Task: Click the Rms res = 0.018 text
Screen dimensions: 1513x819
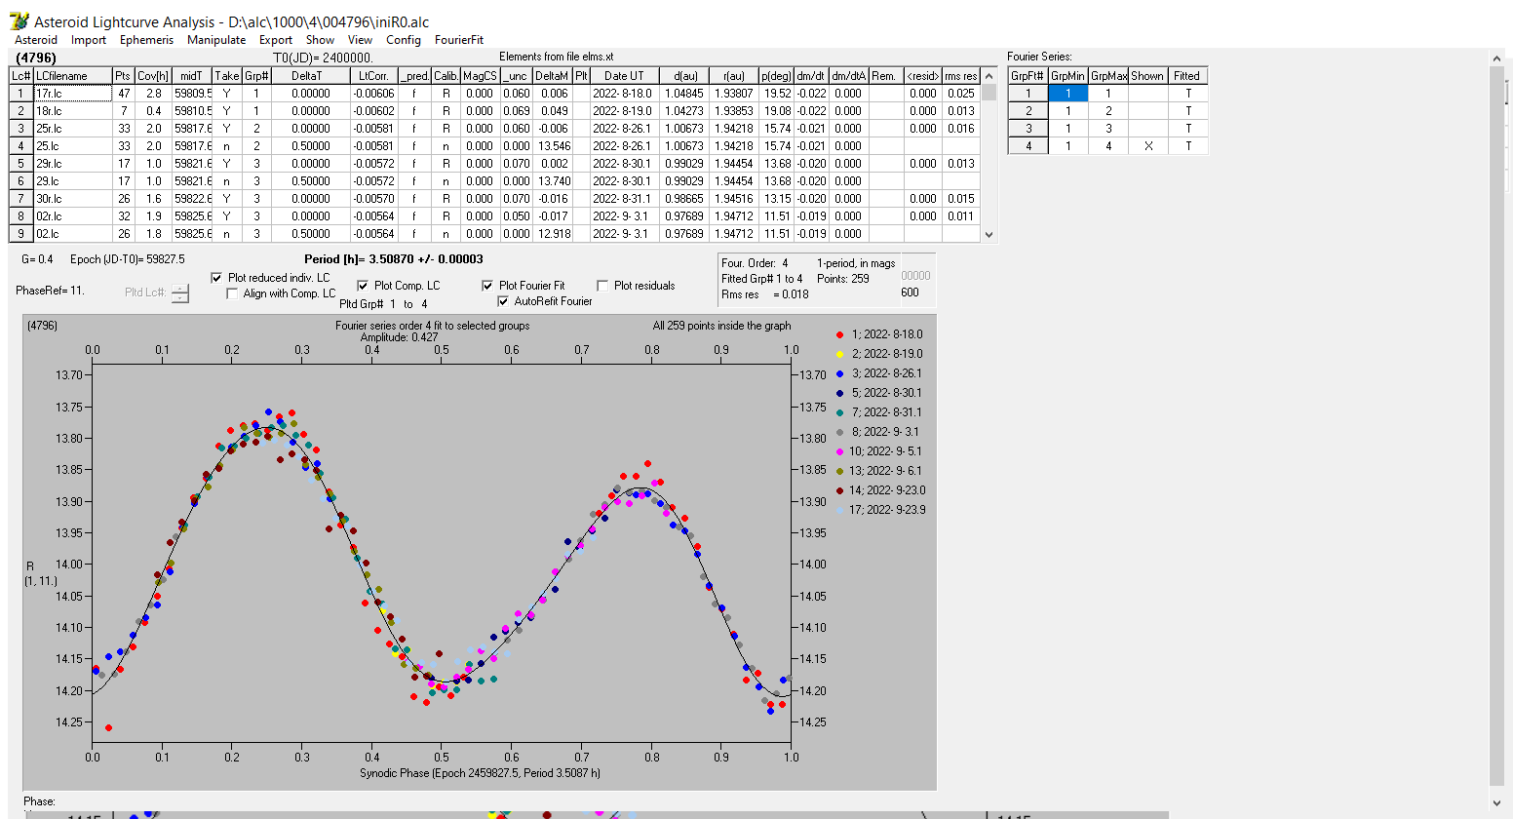Action: point(765,294)
